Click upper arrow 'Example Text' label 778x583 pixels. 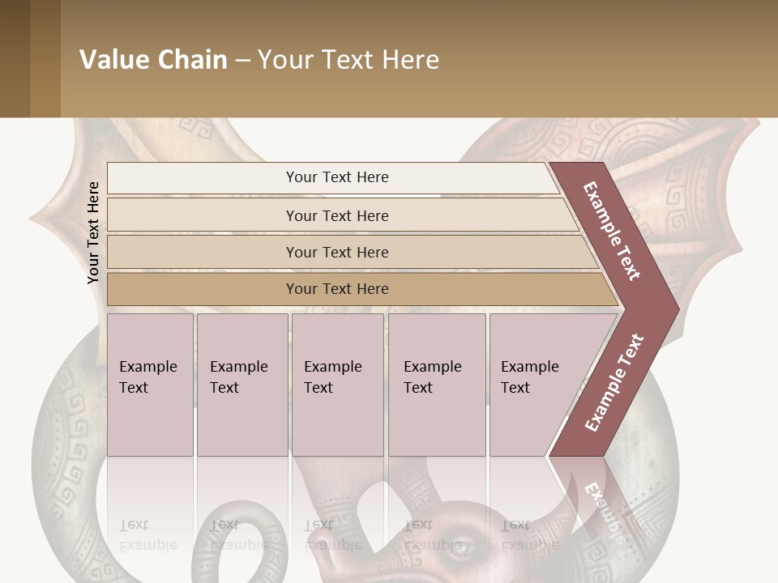(x=611, y=231)
